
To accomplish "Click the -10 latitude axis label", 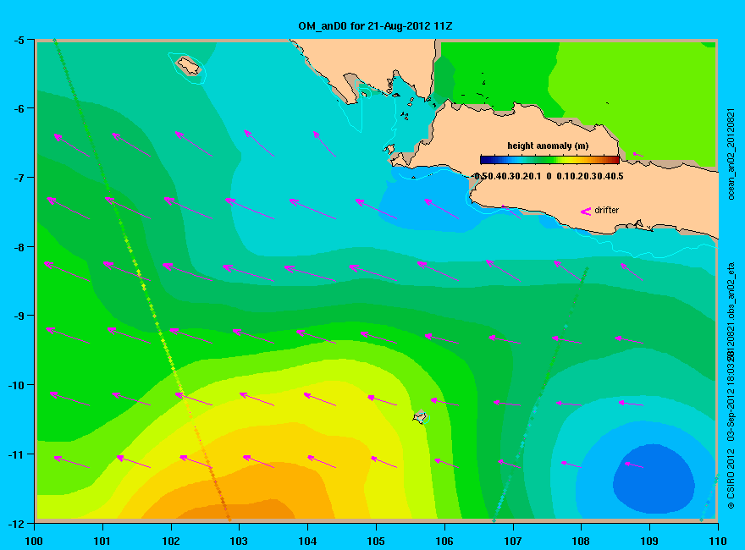I will pos(17,385).
